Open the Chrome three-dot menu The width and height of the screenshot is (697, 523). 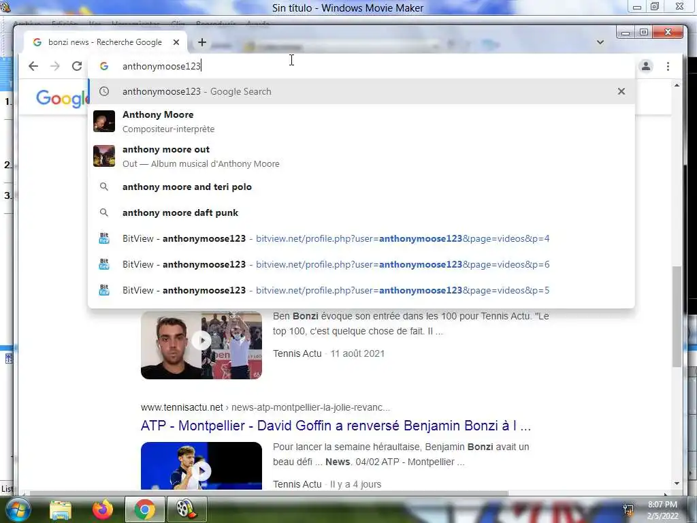pyautogui.click(x=668, y=66)
